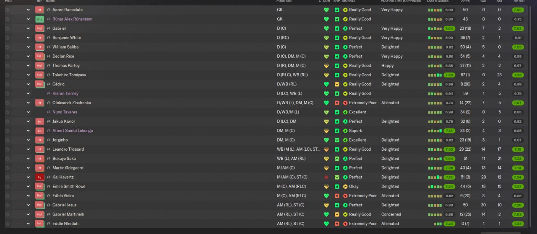
Task: Expand the dropdown arrow for Takehiro Tomiyasu
Action: (28, 75)
